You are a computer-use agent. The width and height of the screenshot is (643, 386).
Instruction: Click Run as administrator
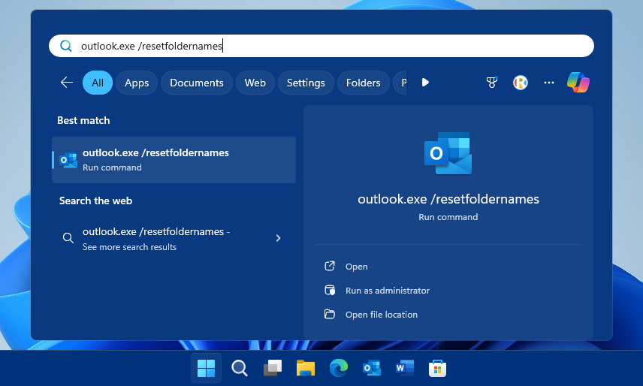coord(388,291)
